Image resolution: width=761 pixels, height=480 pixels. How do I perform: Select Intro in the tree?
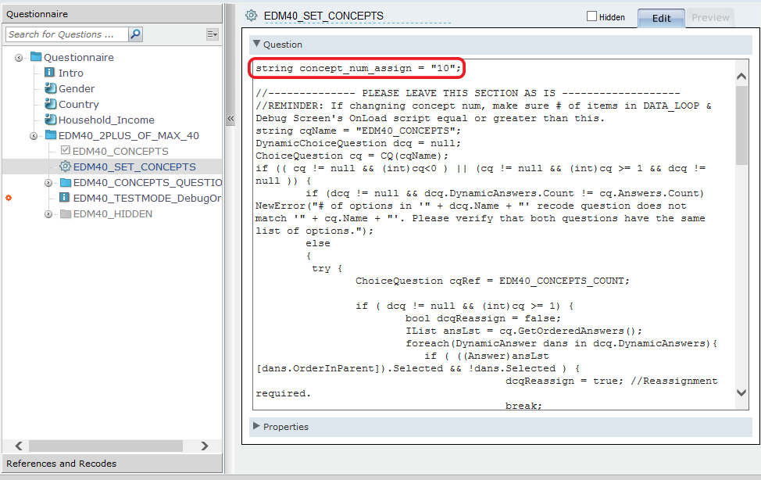click(71, 73)
